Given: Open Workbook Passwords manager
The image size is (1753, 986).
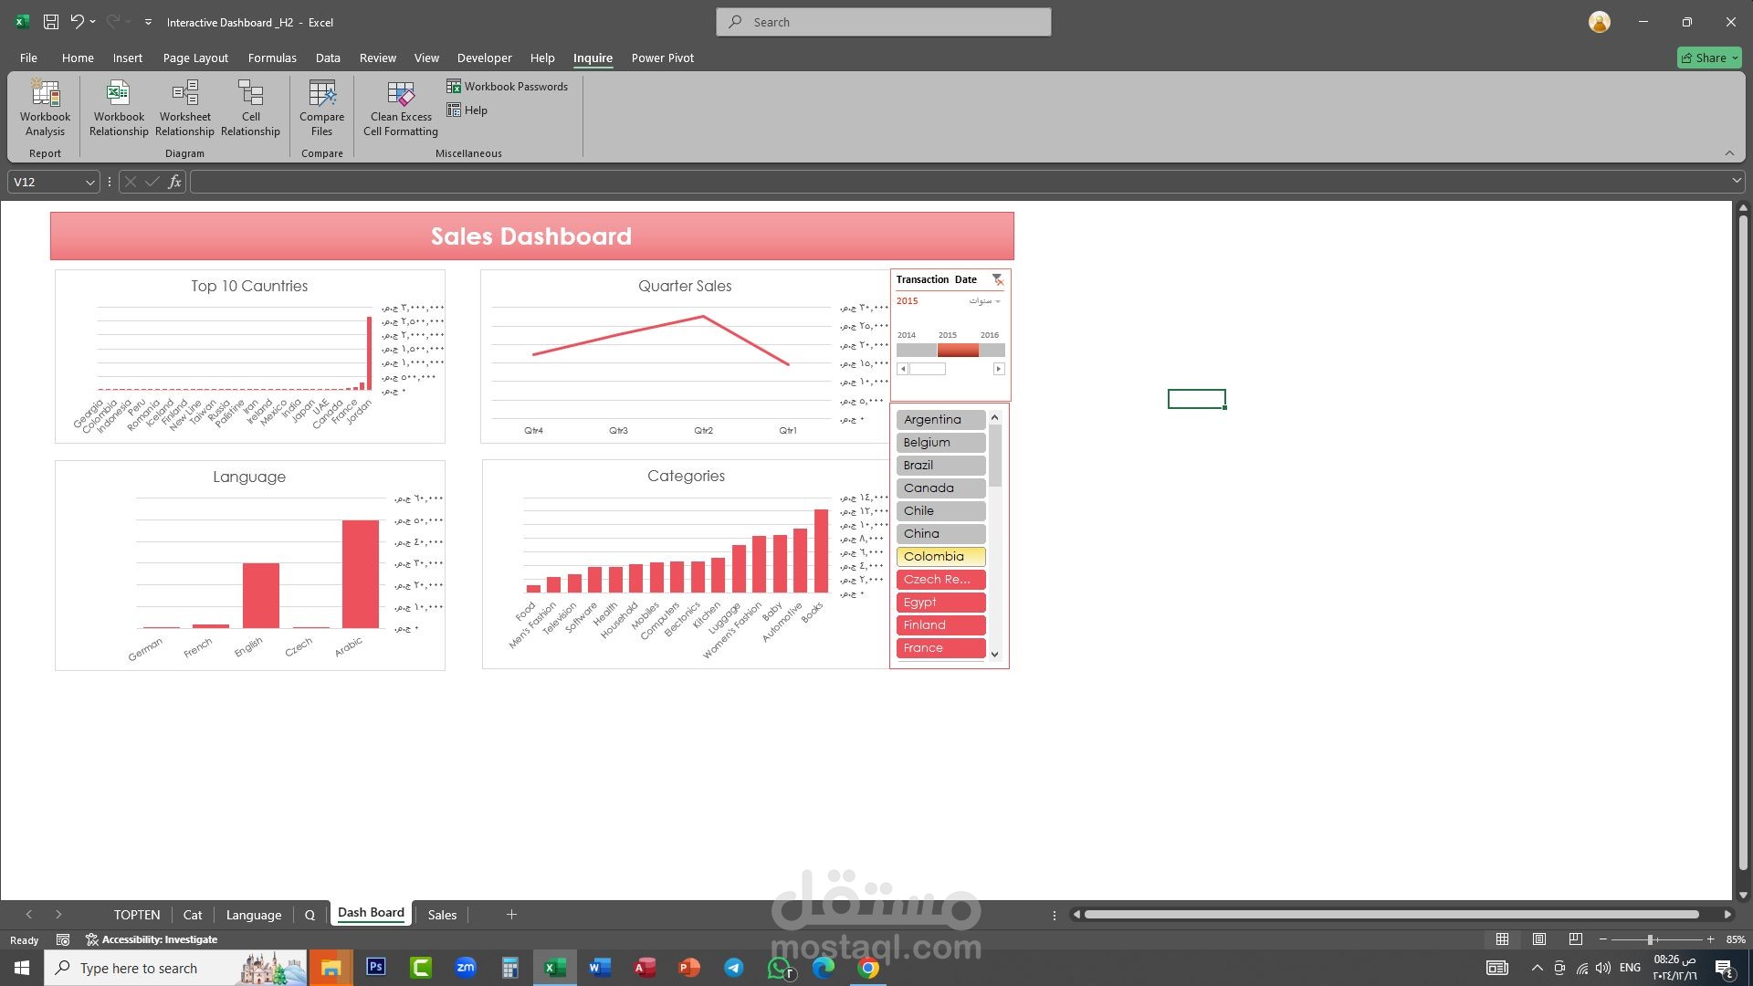Looking at the screenshot, I should (x=507, y=87).
